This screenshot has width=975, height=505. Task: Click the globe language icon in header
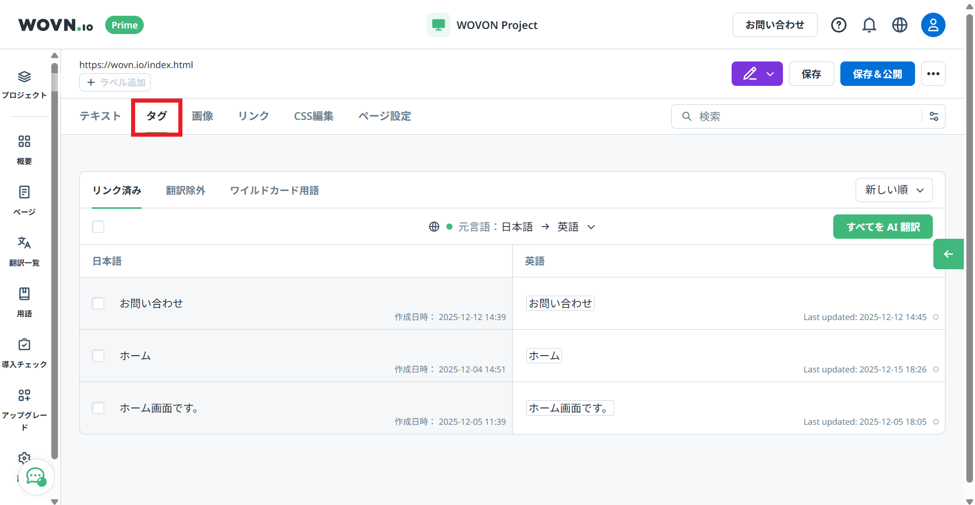click(900, 25)
